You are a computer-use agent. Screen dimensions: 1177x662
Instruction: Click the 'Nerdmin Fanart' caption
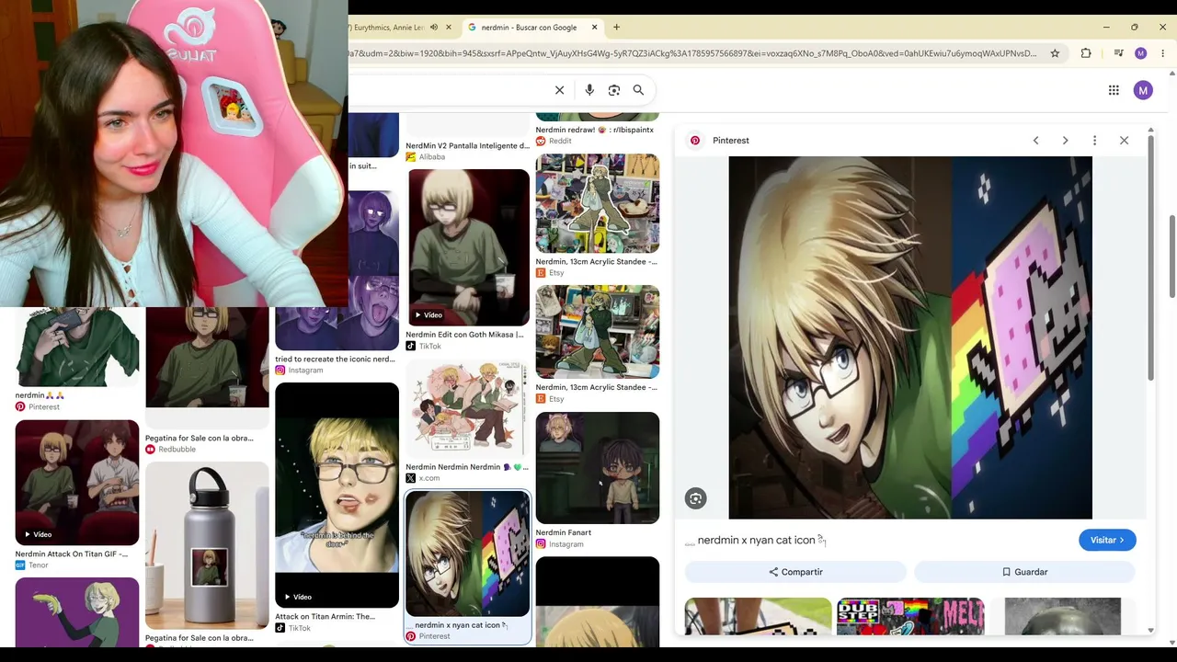[x=564, y=532]
